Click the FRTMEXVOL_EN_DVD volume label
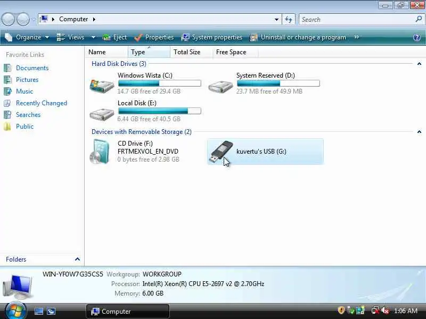 pos(148,152)
